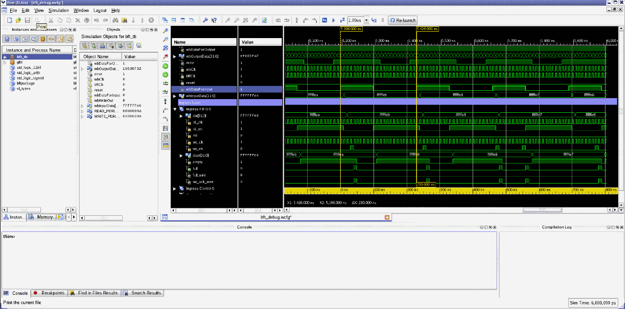Collapse the Ingress FIFO group

175,109
